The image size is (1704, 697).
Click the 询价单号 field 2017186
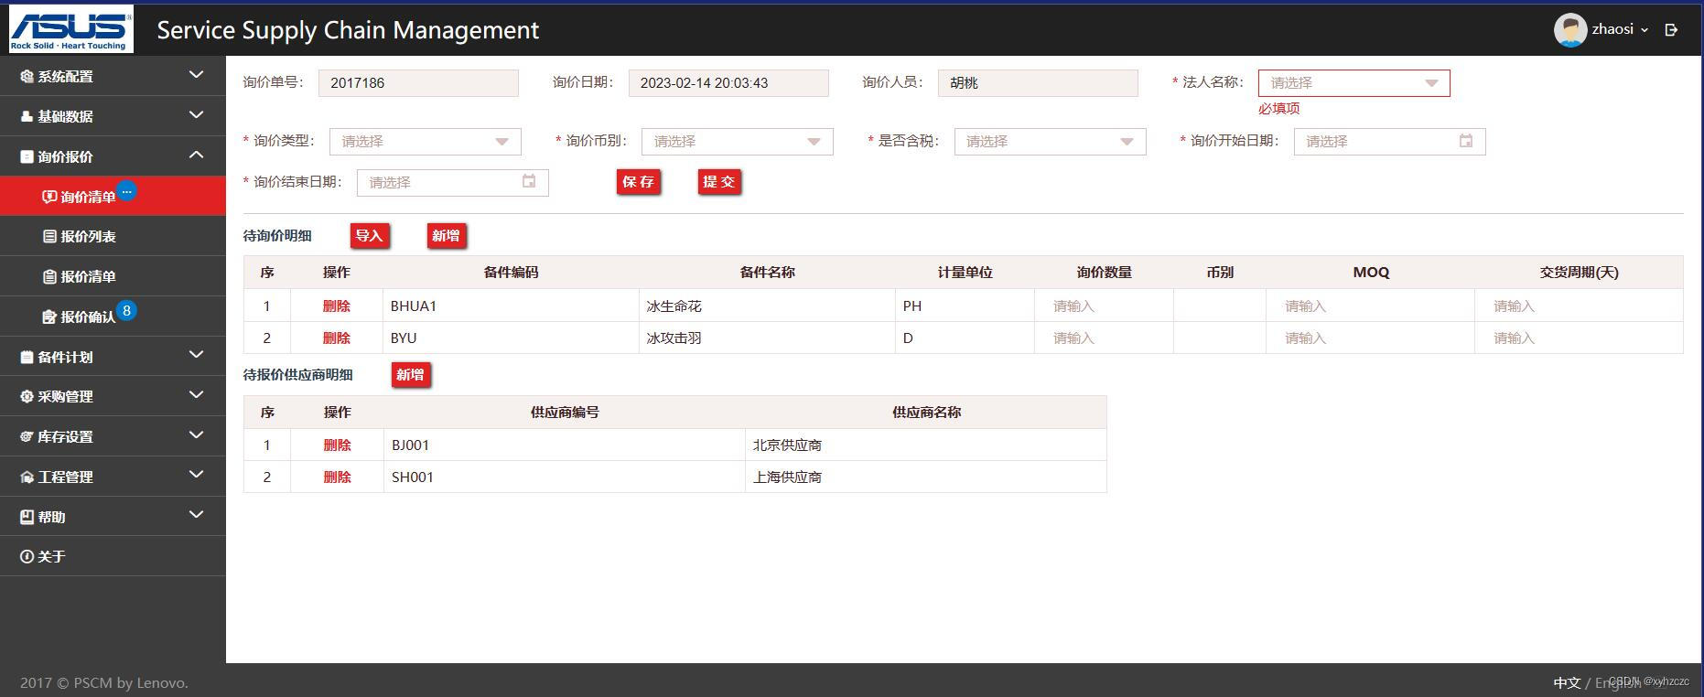point(418,83)
